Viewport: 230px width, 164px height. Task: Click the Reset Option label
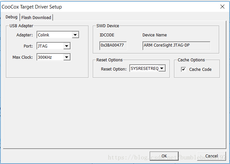114,69
